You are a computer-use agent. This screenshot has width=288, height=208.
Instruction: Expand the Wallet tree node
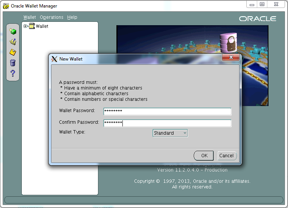pos(25,26)
